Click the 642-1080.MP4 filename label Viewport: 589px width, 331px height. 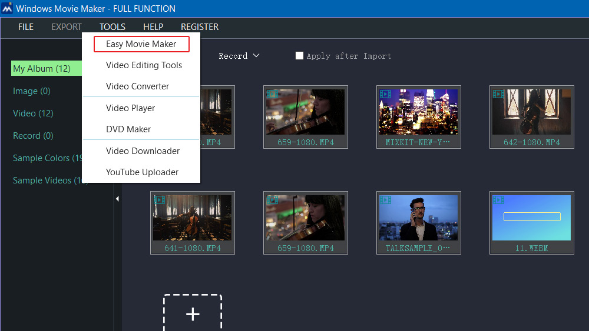tap(531, 142)
